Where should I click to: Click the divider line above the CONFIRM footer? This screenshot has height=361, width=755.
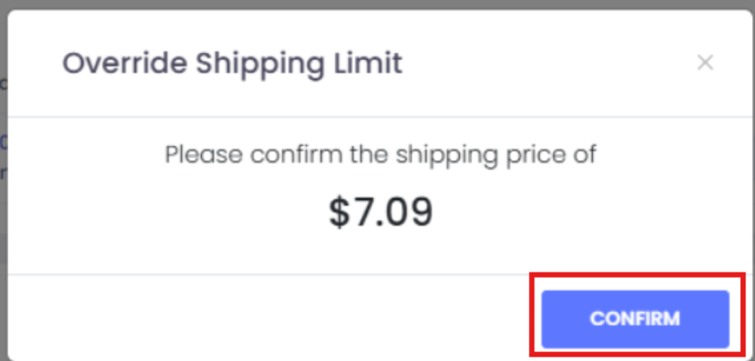click(x=266, y=274)
